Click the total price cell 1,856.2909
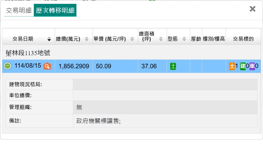263x152 pixels. click(x=74, y=66)
